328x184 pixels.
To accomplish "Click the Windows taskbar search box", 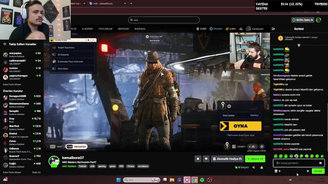I will 141,180.
